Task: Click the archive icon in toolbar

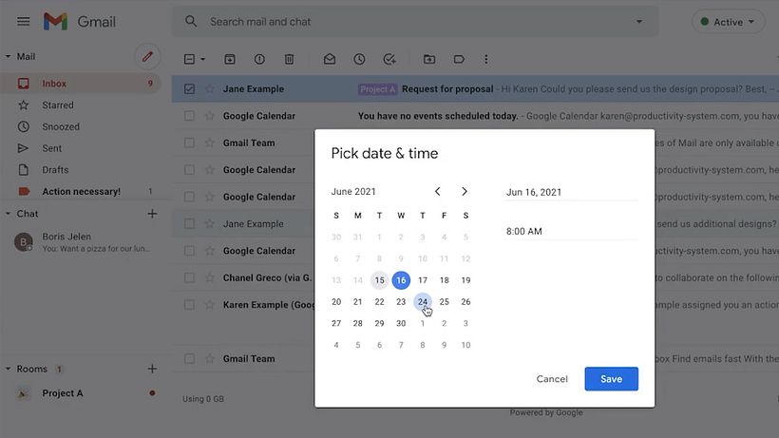Action: click(x=230, y=59)
